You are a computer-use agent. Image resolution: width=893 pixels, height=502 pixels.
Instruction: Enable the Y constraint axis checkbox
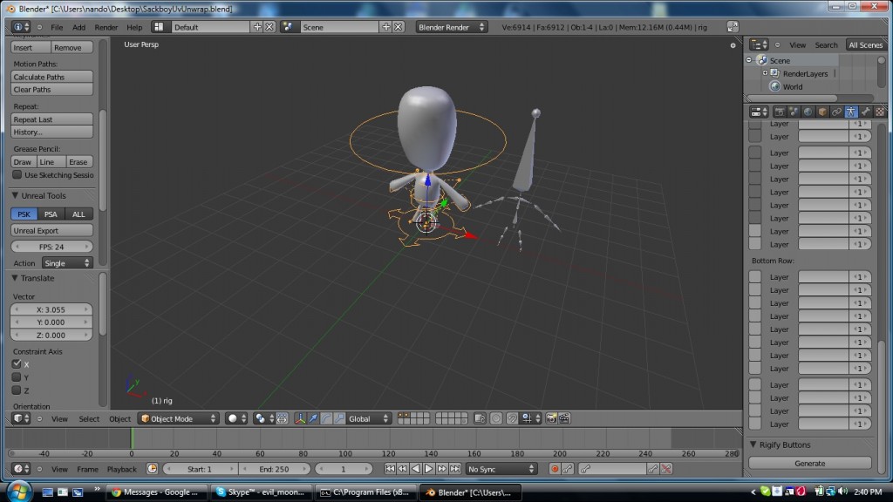tap(16, 377)
